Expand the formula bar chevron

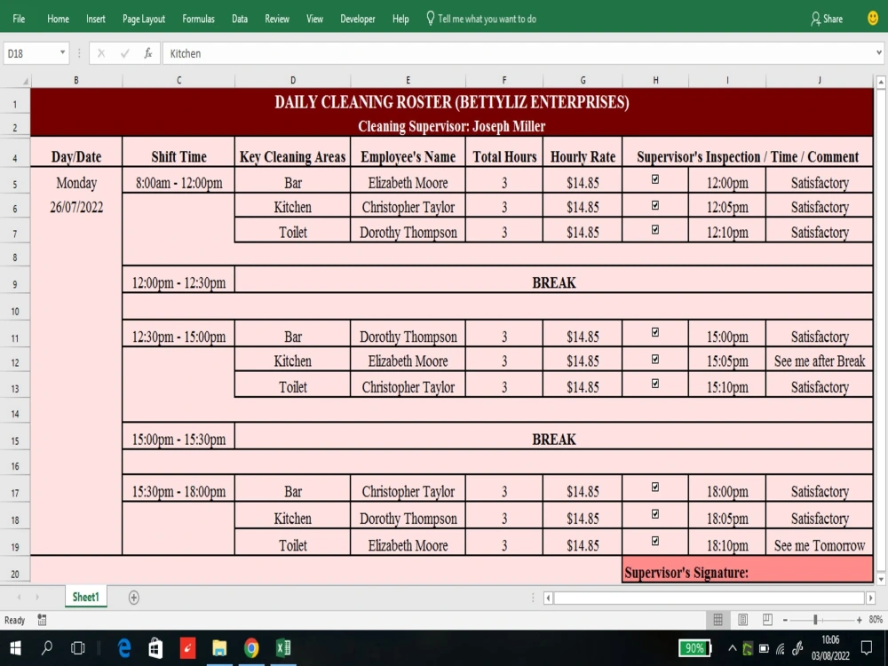click(x=879, y=52)
